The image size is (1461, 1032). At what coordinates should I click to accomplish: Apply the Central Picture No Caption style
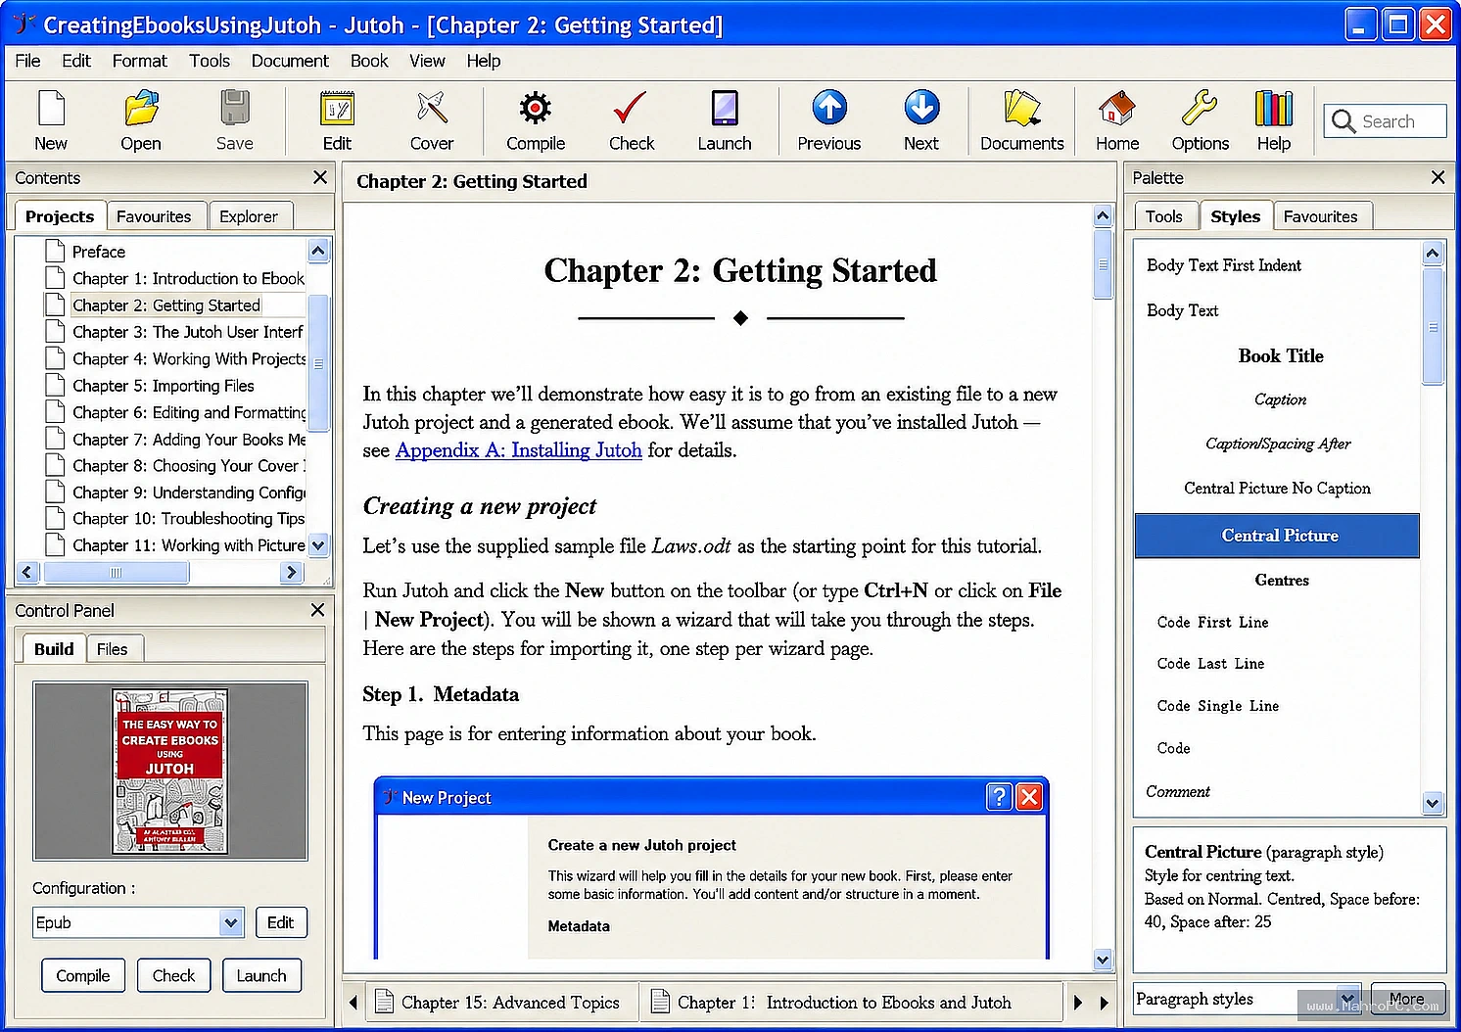(1277, 488)
